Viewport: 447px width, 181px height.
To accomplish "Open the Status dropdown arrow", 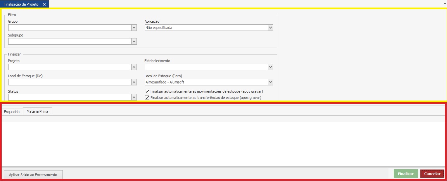I will [x=134, y=97].
